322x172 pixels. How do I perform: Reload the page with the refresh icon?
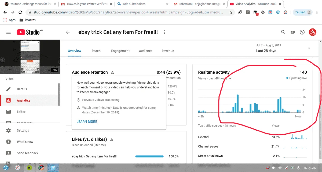click(20, 12)
